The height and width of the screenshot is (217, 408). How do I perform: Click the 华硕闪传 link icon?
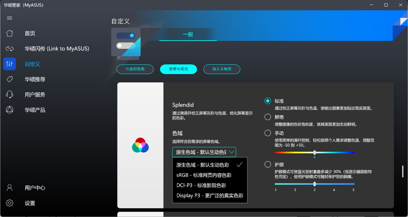coord(10,49)
